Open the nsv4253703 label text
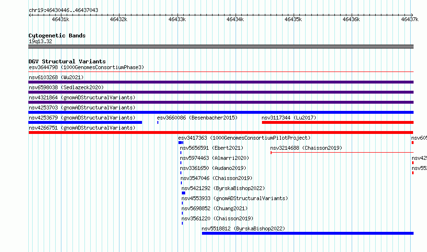 point(82,108)
